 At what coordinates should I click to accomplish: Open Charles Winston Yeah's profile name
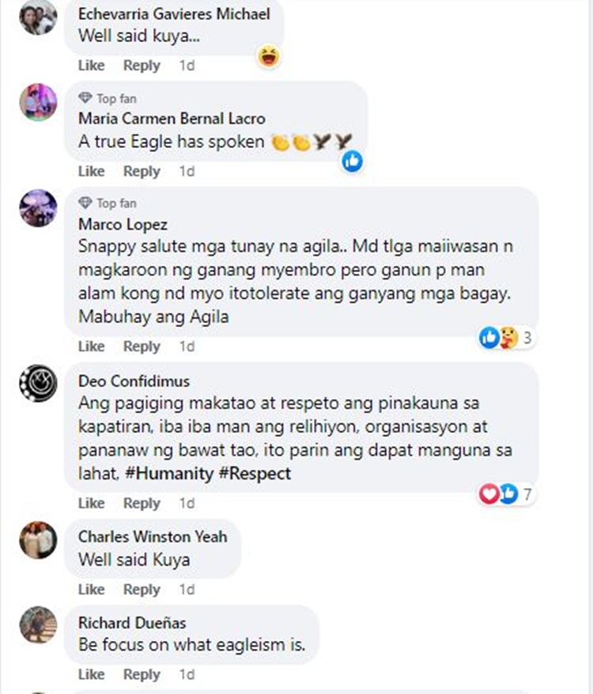(x=153, y=537)
